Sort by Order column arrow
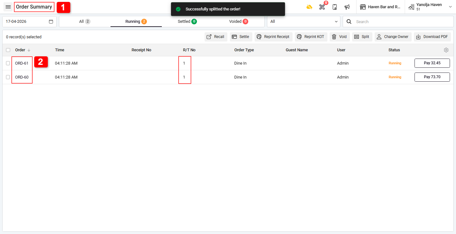This screenshot has width=456, height=234. coord(29,50)
